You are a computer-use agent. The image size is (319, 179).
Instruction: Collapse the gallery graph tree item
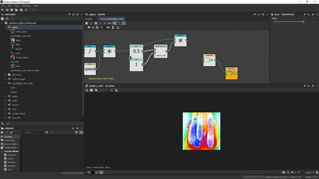pos(5,27)
